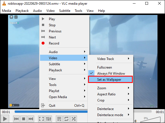Skip to next media in control bar
165x123 pixels.
point(31,119)
